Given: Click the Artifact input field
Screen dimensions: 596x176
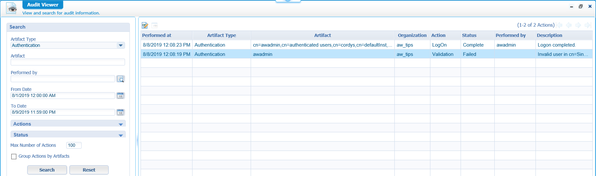Looking at the screenshot, I should point(68,62).
